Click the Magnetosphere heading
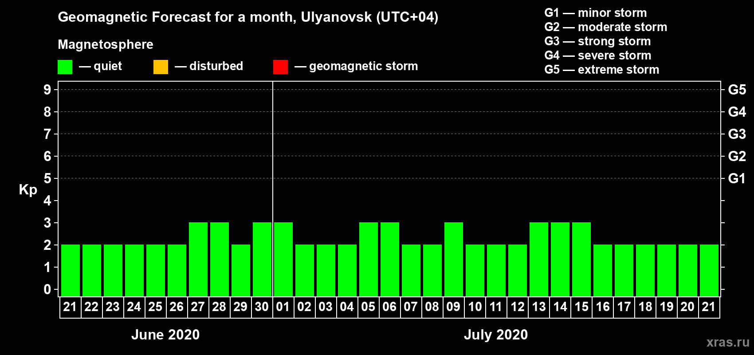The height and width of the screenshot is (355, 754). (106, 45)
